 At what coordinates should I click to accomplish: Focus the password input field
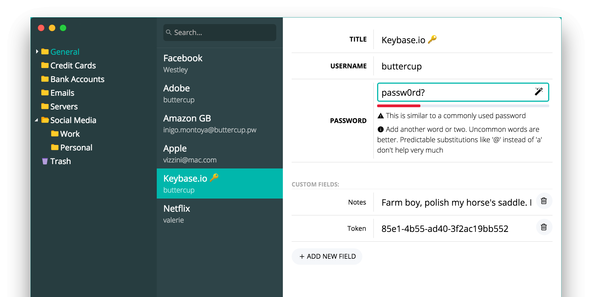(455, 92)
